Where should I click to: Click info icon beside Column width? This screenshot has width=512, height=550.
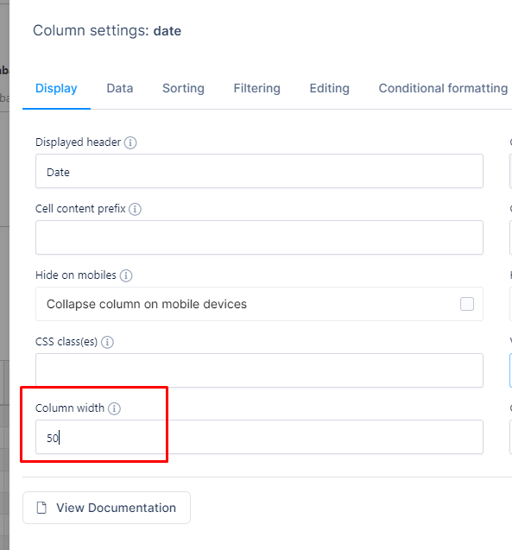(114, 408)
